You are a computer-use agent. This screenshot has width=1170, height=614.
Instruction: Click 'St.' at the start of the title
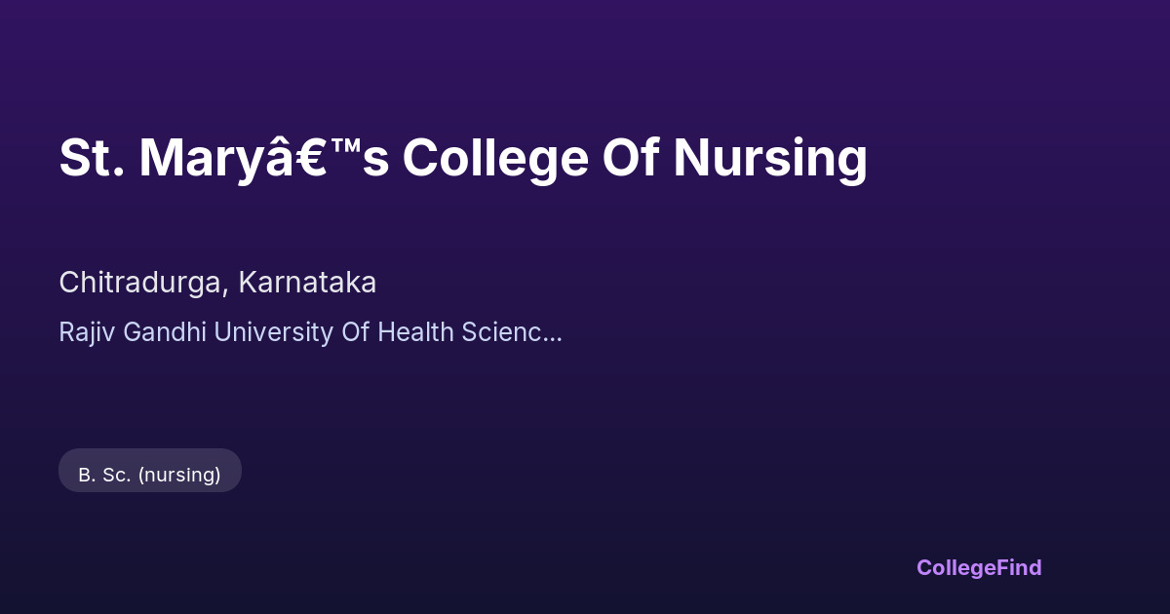coord(91,157)
